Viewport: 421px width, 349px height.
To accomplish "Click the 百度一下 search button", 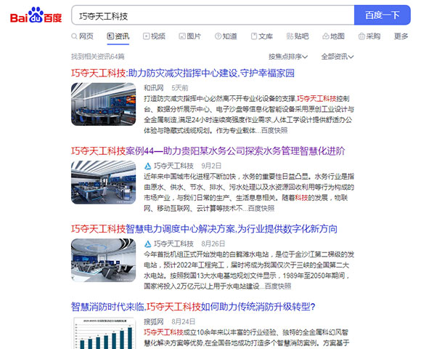I will point(383,15).
